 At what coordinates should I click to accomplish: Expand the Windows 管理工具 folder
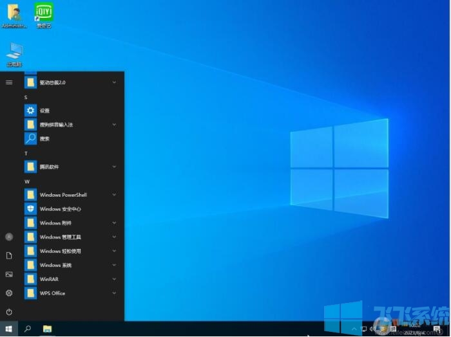pos(71,237)
